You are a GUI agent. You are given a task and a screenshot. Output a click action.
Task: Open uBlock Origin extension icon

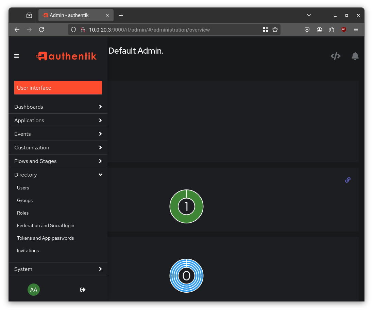pos(343,30)
